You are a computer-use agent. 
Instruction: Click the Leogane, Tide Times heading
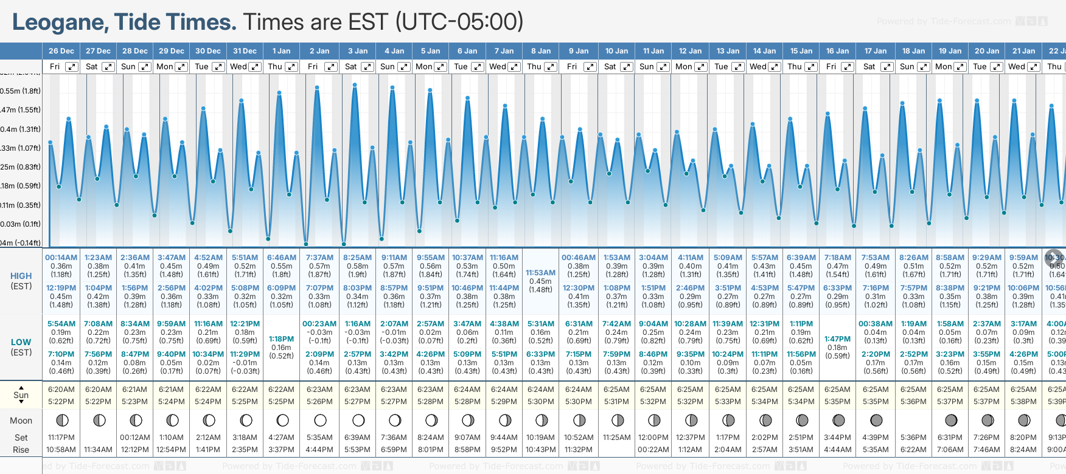124,22
